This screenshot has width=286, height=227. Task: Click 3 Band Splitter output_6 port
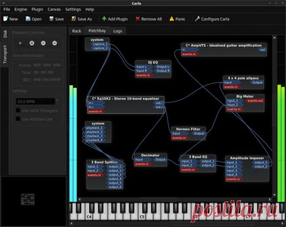click(114, 187)
